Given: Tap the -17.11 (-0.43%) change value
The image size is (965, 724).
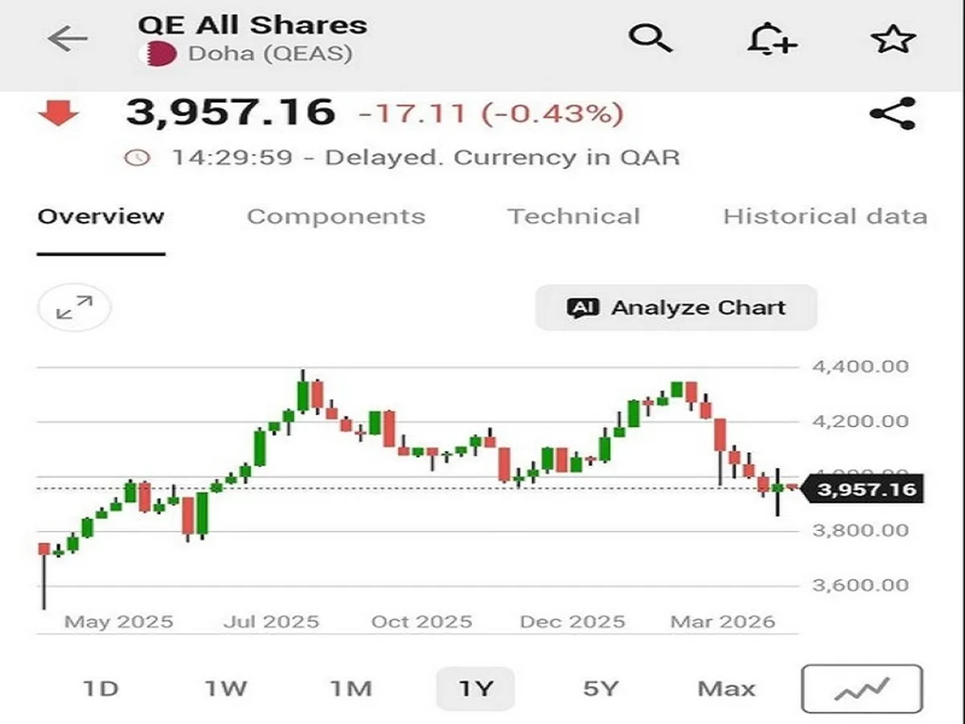Looking at the screenshot, I should 491,113.
